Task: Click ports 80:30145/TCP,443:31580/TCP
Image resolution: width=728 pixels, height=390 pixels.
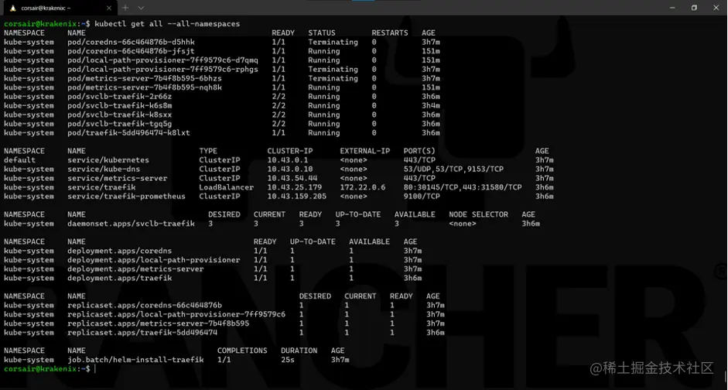Action: pos(463,187)
